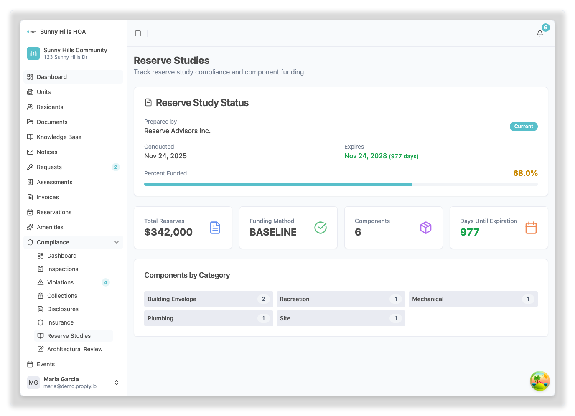Click the Funding Method checkmark icon
This screenshot has width=575, height=416.
point(320,228)
